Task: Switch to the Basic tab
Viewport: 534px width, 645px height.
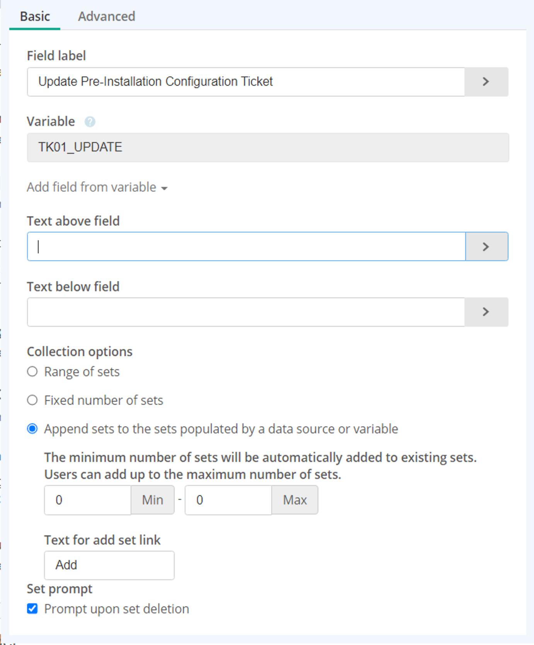Action: (35, 17)
